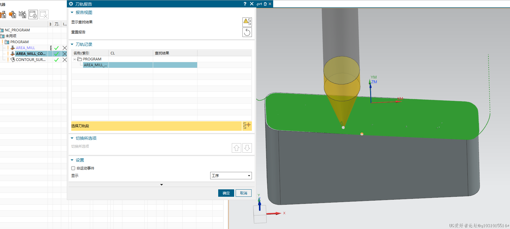
Task: Click the PROGRAM folder icon in tool path record
Action: [x=80, y=59]
